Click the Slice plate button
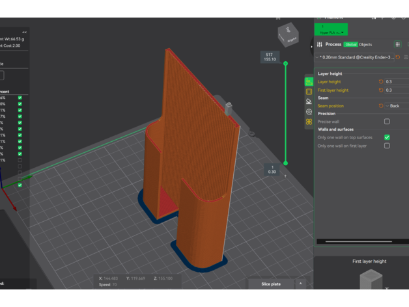409x307 pixels. click(270, 284)
